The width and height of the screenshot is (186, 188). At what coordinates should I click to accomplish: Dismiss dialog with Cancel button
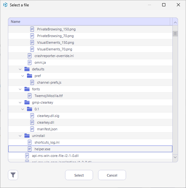pyautogui.click(x=112, y=175)
